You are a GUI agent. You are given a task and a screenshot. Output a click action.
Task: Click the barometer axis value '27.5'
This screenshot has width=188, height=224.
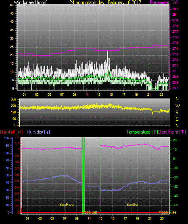pos(175,43)
